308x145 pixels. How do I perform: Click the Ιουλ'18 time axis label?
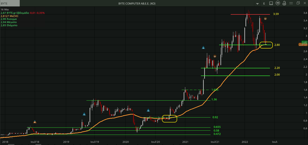point(35,142)
